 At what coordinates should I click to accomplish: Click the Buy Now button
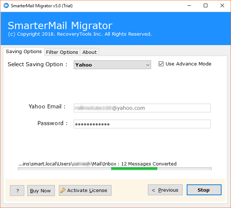point(41,191)
